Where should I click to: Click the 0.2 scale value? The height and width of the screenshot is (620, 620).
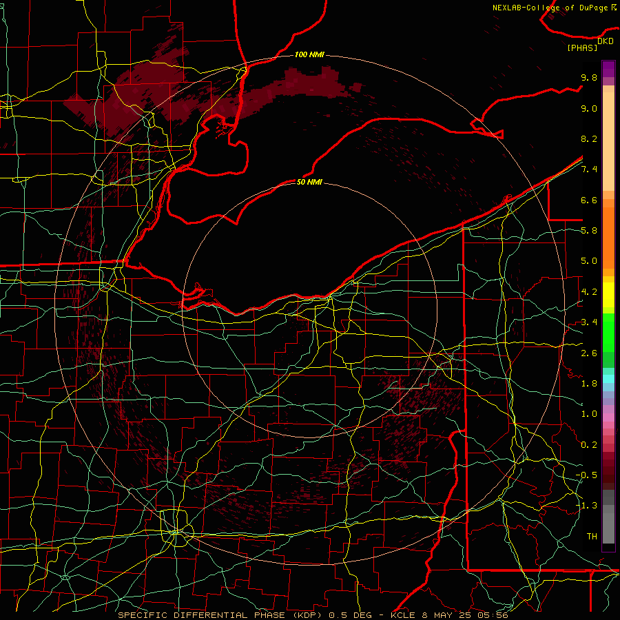click(x=589, y=445)
